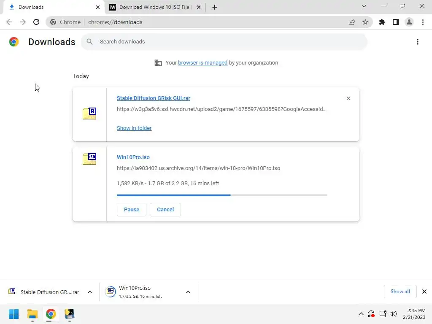Click the share page icon in address bar
The height and width of the screenshot is (324, 432).
352,22
